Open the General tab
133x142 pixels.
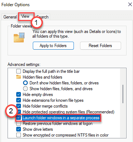coord(10,17)
